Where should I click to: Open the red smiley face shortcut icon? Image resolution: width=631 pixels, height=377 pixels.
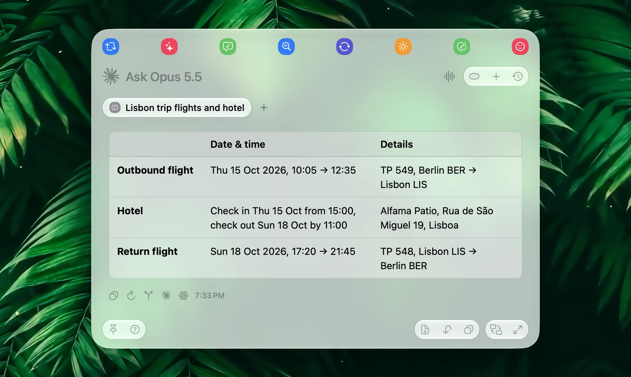[x=520, y=47]
